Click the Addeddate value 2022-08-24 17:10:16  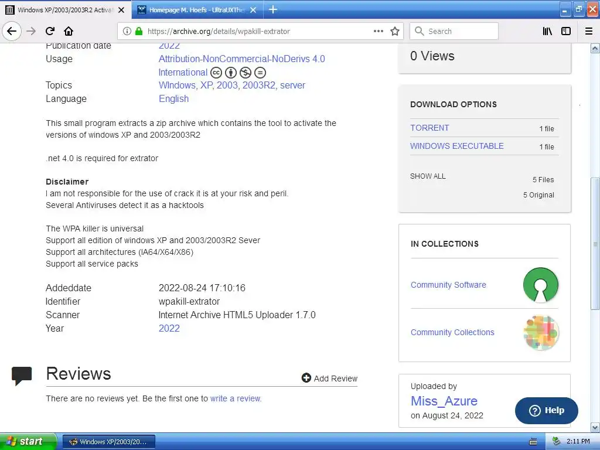pos(202,288)
